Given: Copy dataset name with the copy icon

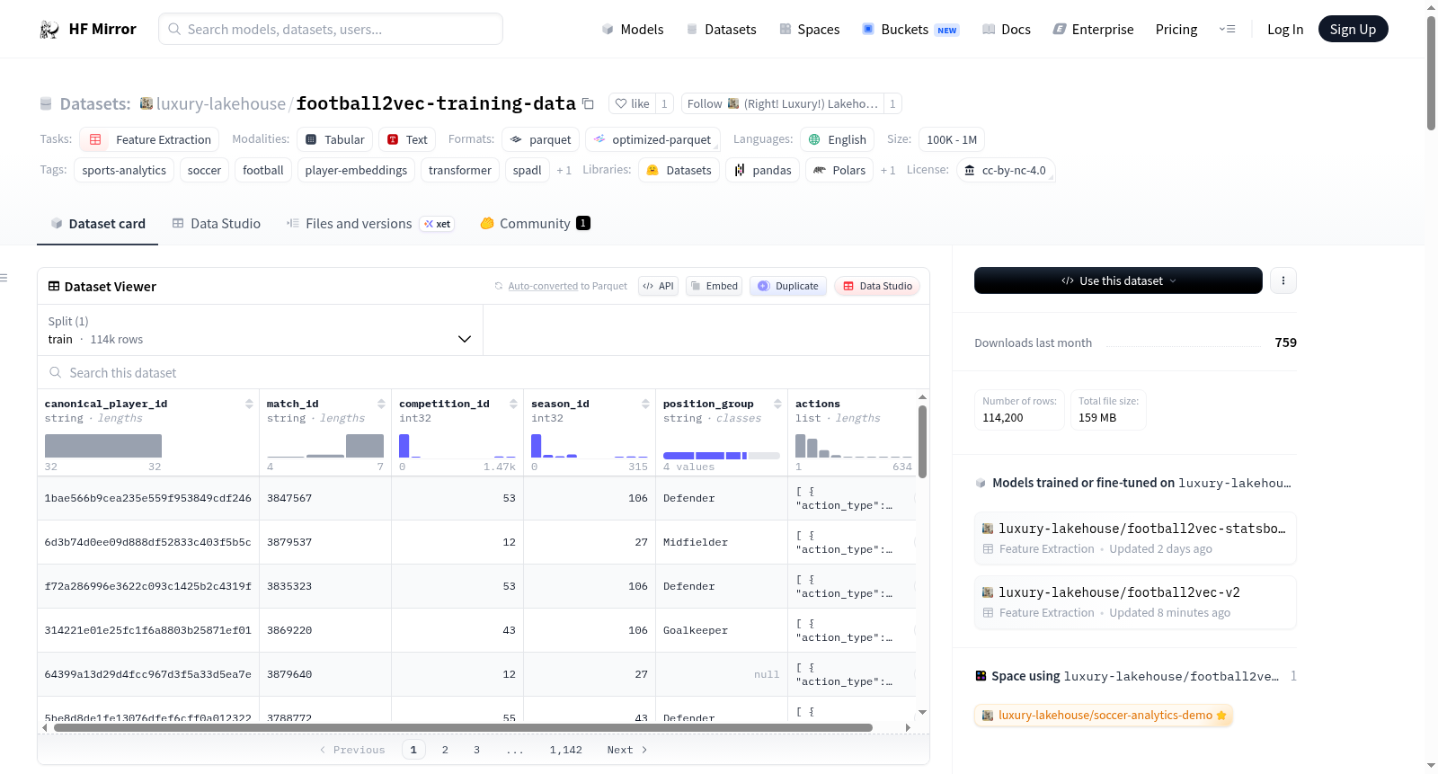Looking at the screenshot, I should [588, 103].
